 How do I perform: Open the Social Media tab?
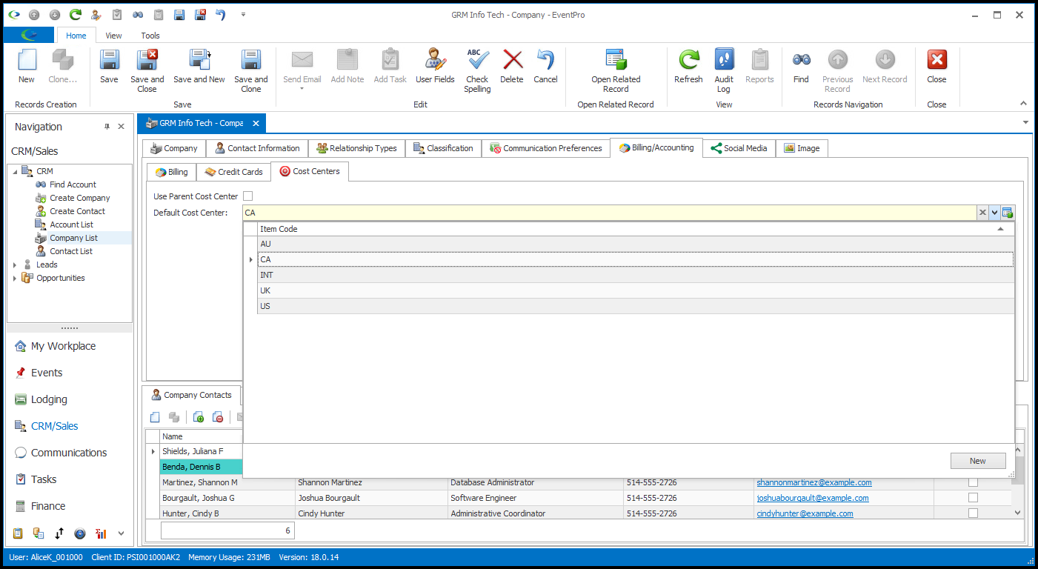(739, 148)
